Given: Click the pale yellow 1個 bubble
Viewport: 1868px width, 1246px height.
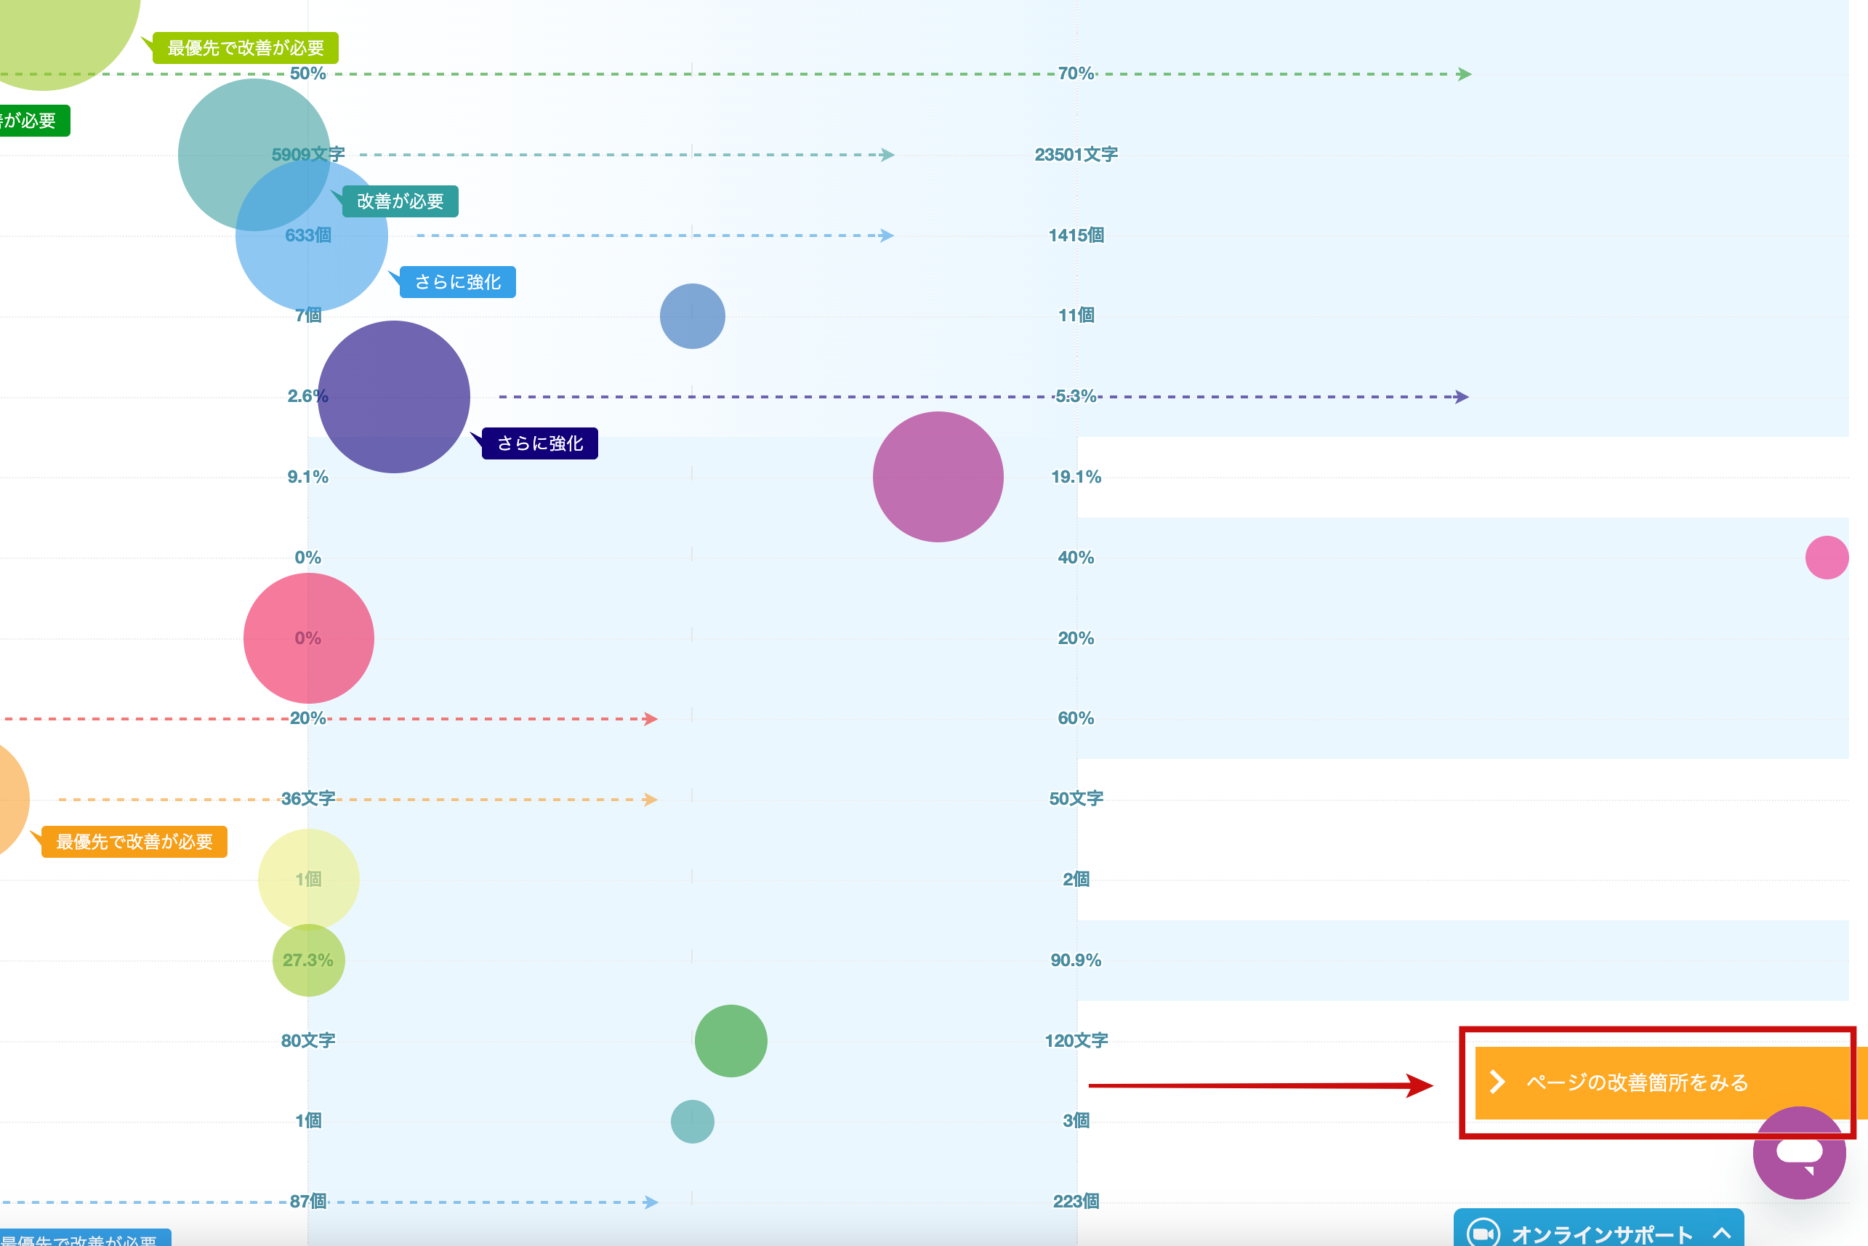Looking at the screenshot, I should click(x=308, y=879).
